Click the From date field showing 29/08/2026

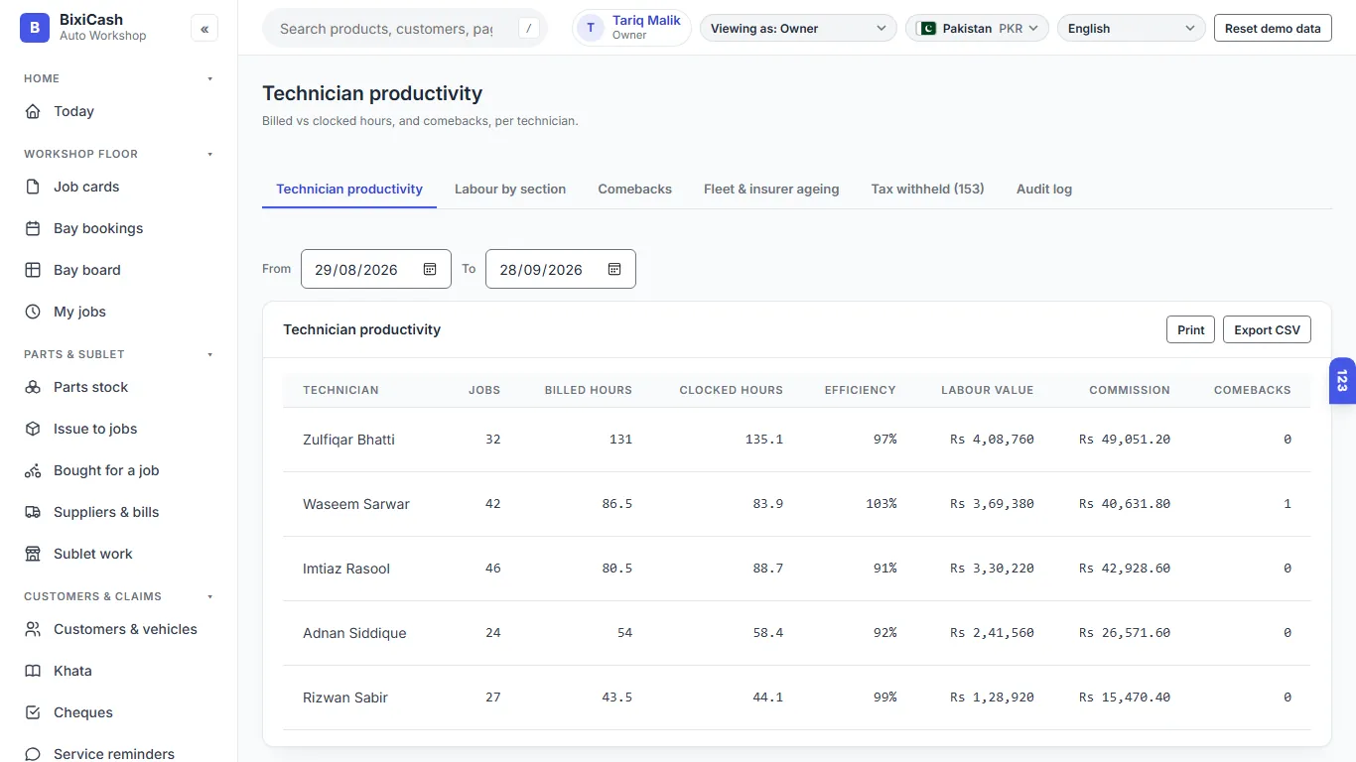tap(376, 269)
